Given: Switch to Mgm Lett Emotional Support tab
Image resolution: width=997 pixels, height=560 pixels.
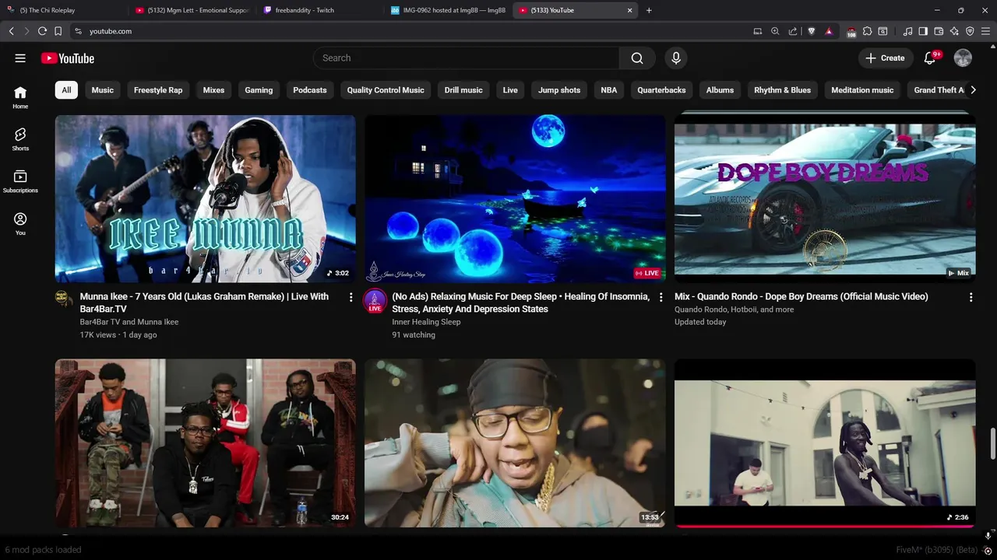Looking at the screenshot, I should [191, 10].
